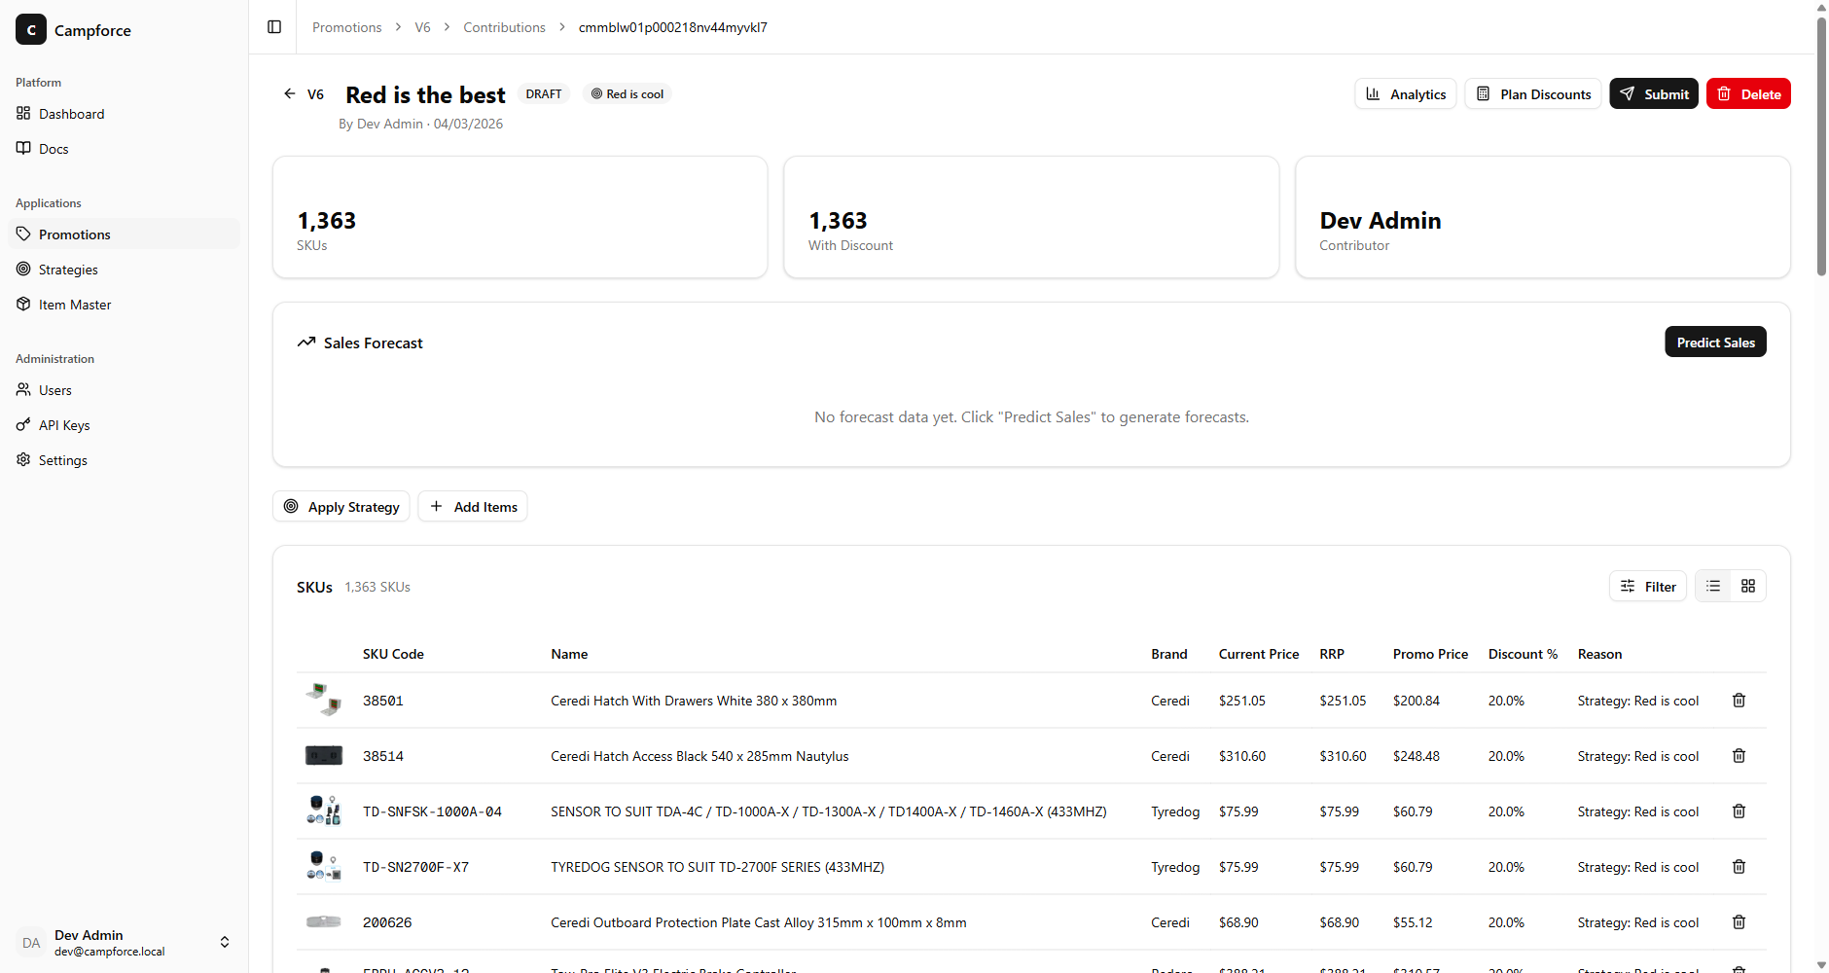1829x973 pixels.
Task: Open thumbnail of Ceredi Hatch With Drawers
Action: pyautogui.click(x=324, y=700)
